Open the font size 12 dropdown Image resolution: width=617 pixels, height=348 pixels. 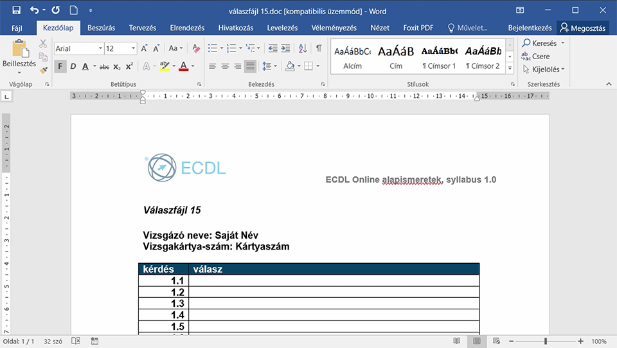point(134,48)
